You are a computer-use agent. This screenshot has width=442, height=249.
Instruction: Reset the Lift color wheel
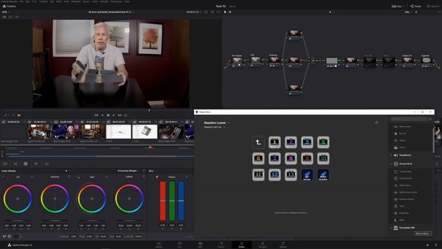point(32,177)
